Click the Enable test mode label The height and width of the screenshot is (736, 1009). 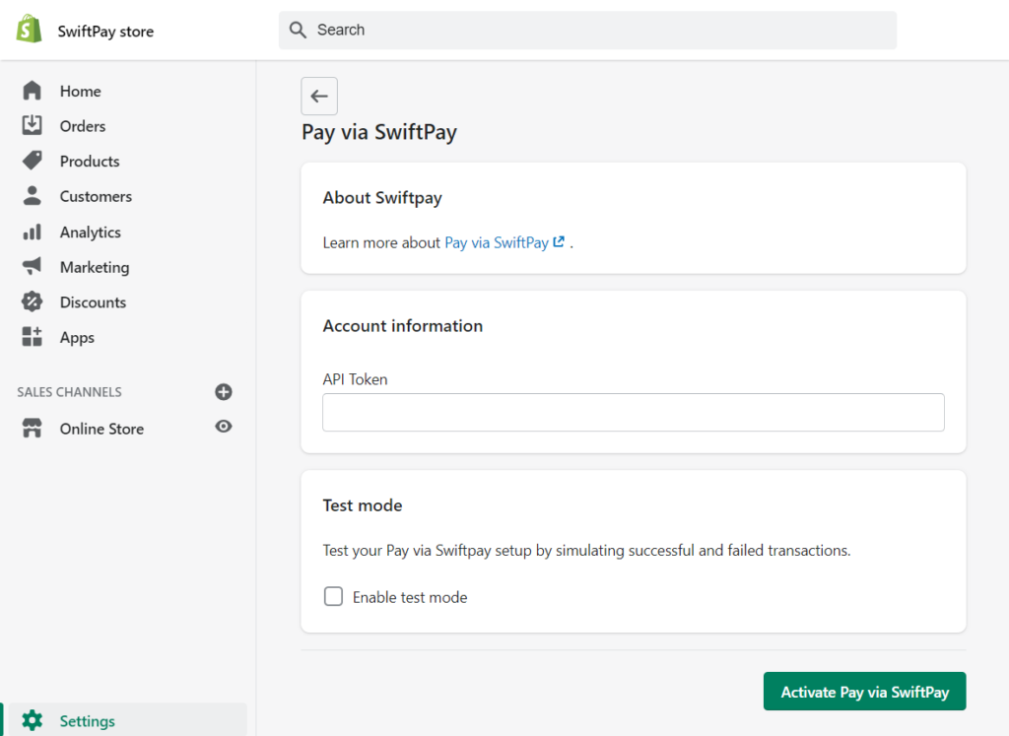(410, 598)
